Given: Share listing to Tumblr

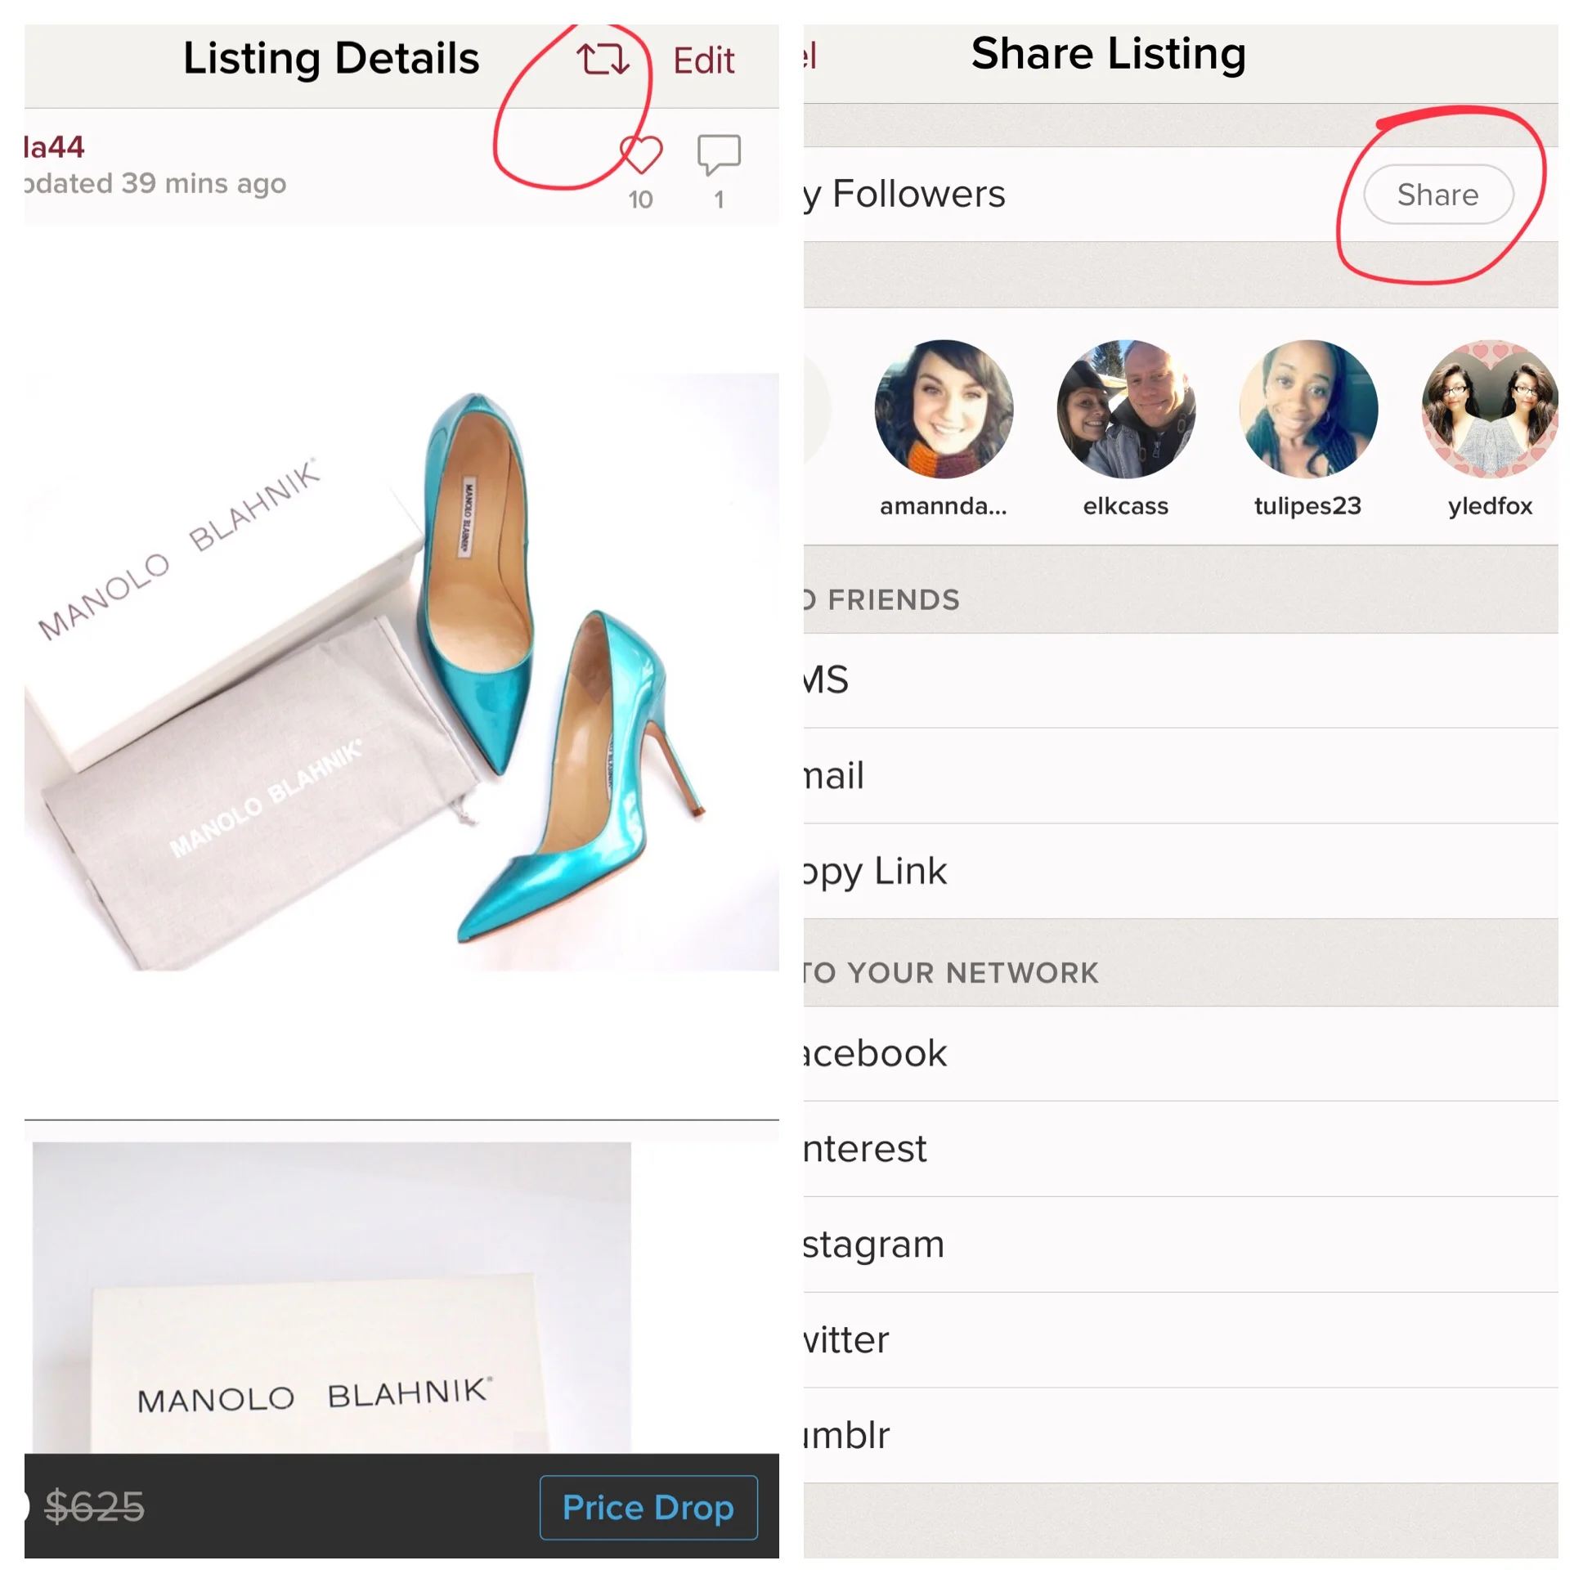Looking at the screenshot, I should pos(1181,1436).
